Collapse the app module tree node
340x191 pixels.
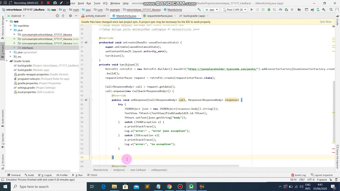[7, 21]
